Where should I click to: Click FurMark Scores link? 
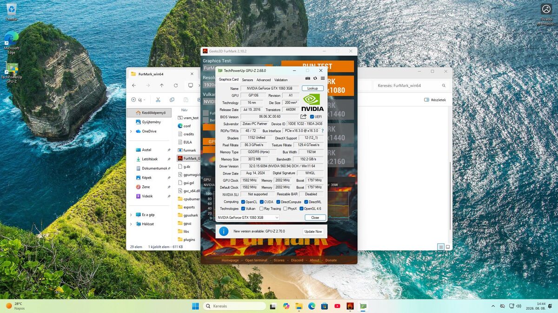(279, 260)
